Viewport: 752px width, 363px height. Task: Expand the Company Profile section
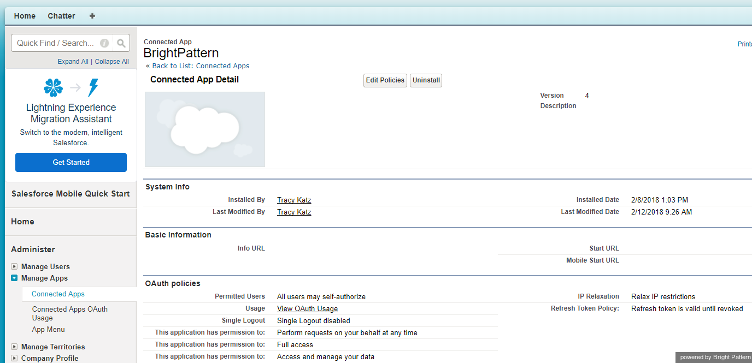tap(14, 358)
